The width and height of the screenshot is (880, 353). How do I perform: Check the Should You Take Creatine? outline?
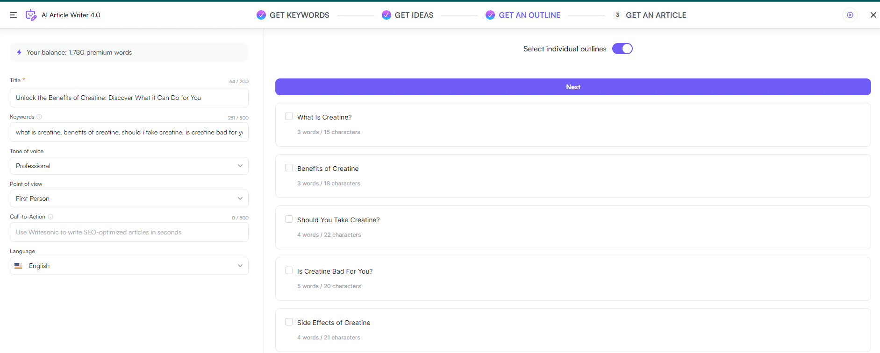289,219
